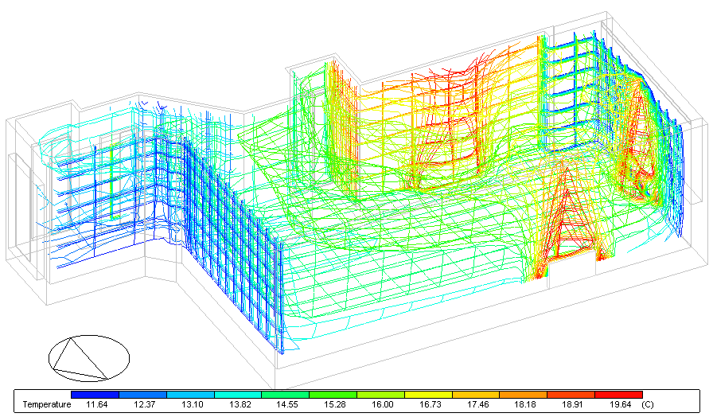Screen dimensions: 713x417
Task: Click the 17.46 legend value
Action: point(477,404)
